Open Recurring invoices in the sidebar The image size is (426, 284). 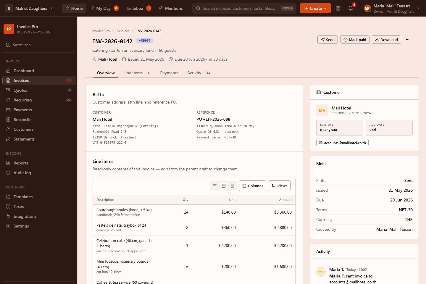pos(39,100)
